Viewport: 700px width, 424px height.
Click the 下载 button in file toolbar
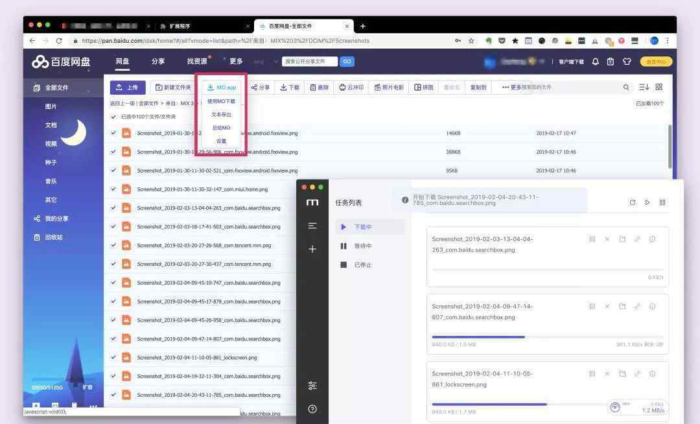[290, 88]
